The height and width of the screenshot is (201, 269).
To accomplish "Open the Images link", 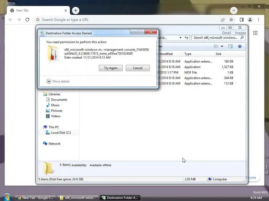I will point(240,33).
